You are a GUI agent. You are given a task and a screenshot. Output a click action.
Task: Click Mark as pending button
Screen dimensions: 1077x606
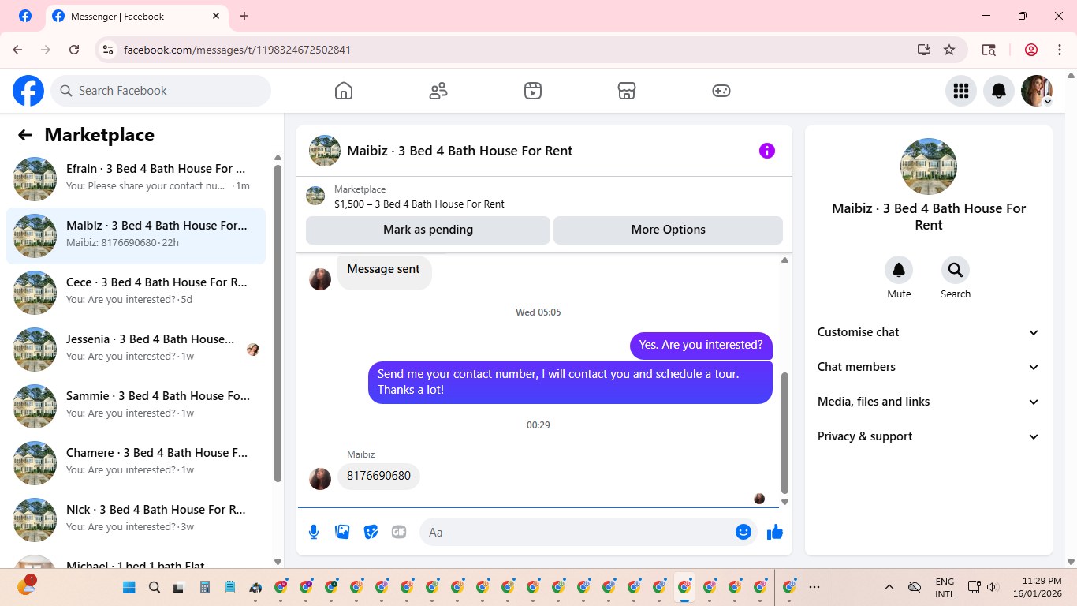428,230
